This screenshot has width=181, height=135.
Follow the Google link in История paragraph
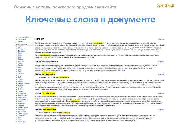102,50
